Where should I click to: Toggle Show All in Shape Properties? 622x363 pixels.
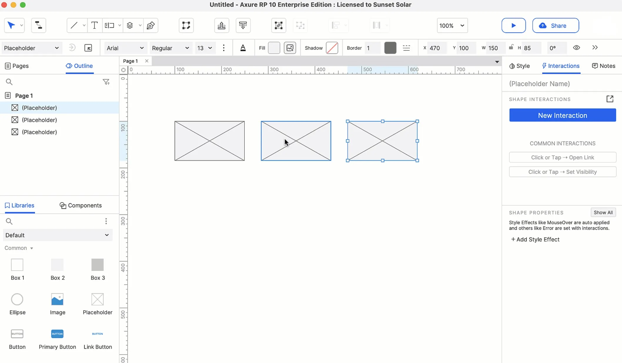(603, 212)
